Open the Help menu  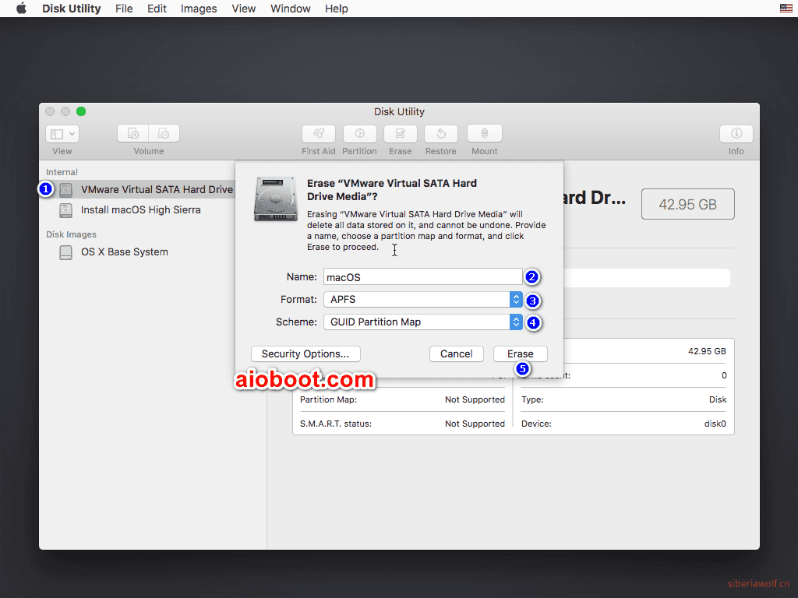tap(337, 9)
